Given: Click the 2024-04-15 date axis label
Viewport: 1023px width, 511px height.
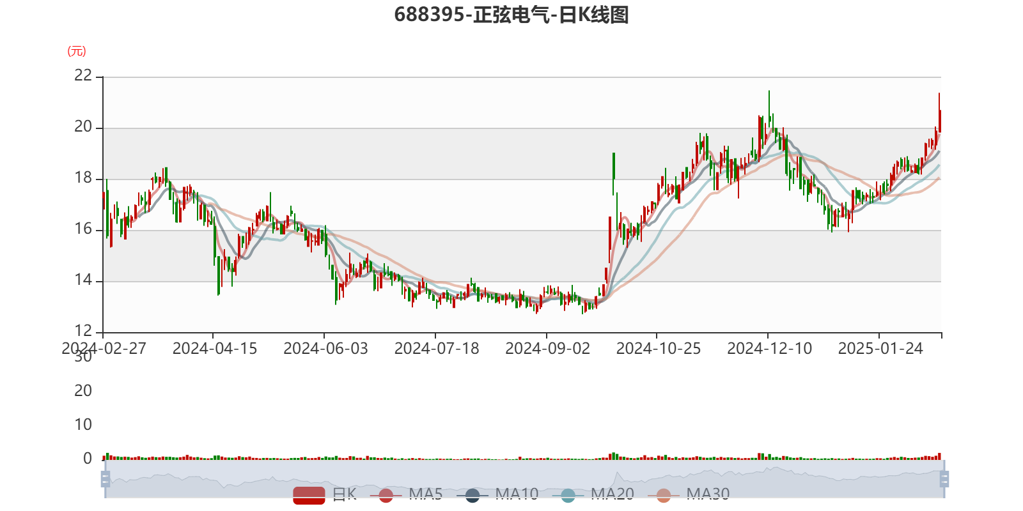Looking at the screenshot, I should [x=214, y=349].
